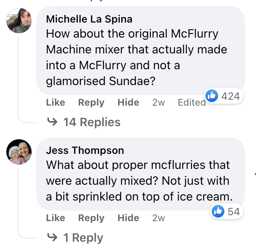Reply to Michelle La Spina's comment

click(91, 102)
